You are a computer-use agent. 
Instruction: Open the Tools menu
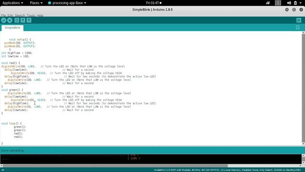coord(30,15)
